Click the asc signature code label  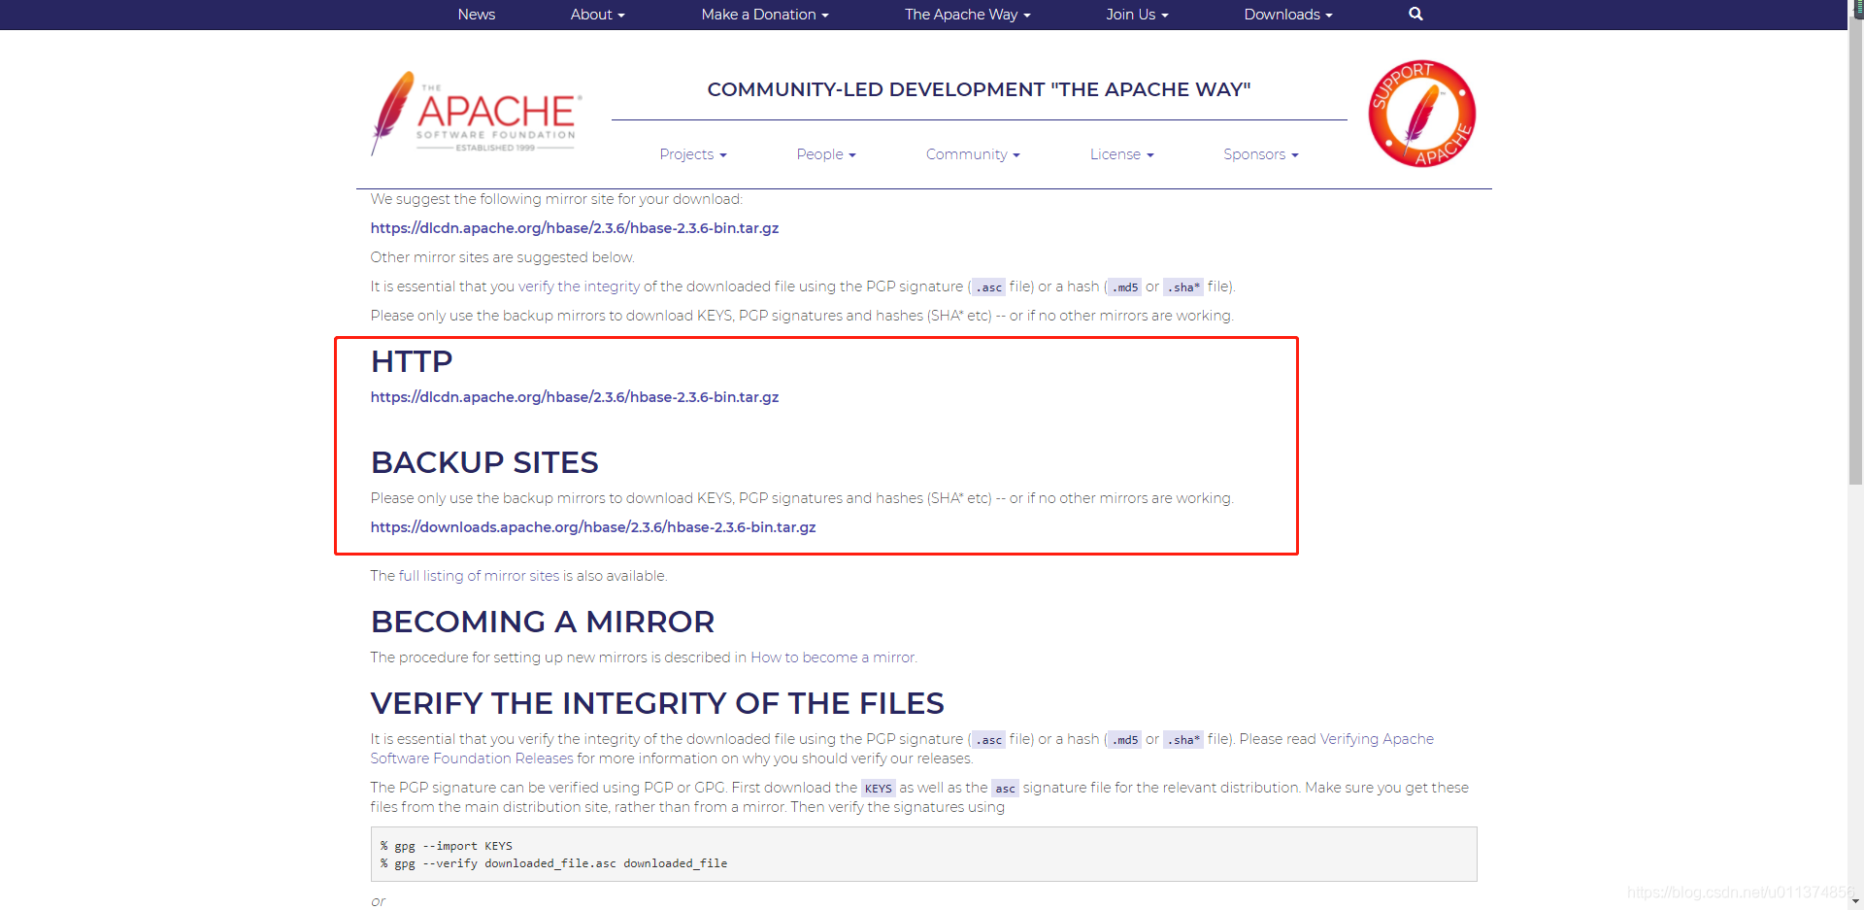pyautogui.click(x=1005, y=789)
